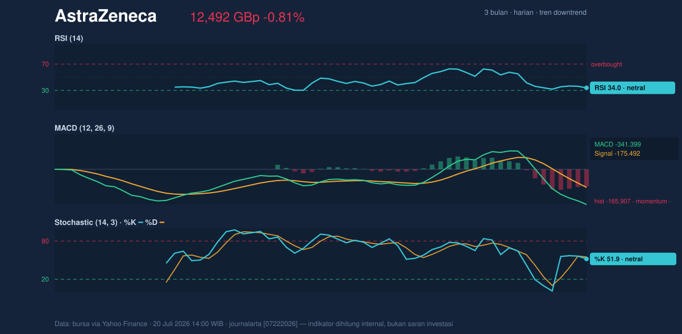The image size is (682, 334).
Task: Click the "3 bulan · harian · tren downtrend" subtitle
Action: point(535,12)
